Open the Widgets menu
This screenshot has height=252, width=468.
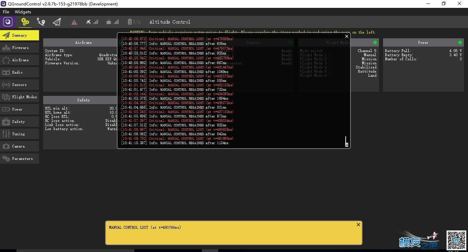[23, 12]
